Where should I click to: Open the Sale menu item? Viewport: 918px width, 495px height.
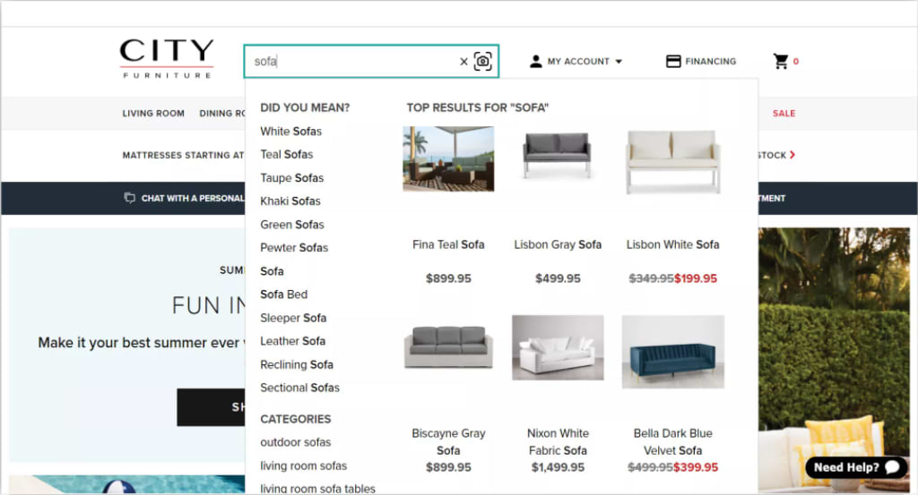(x=784, y=114)
